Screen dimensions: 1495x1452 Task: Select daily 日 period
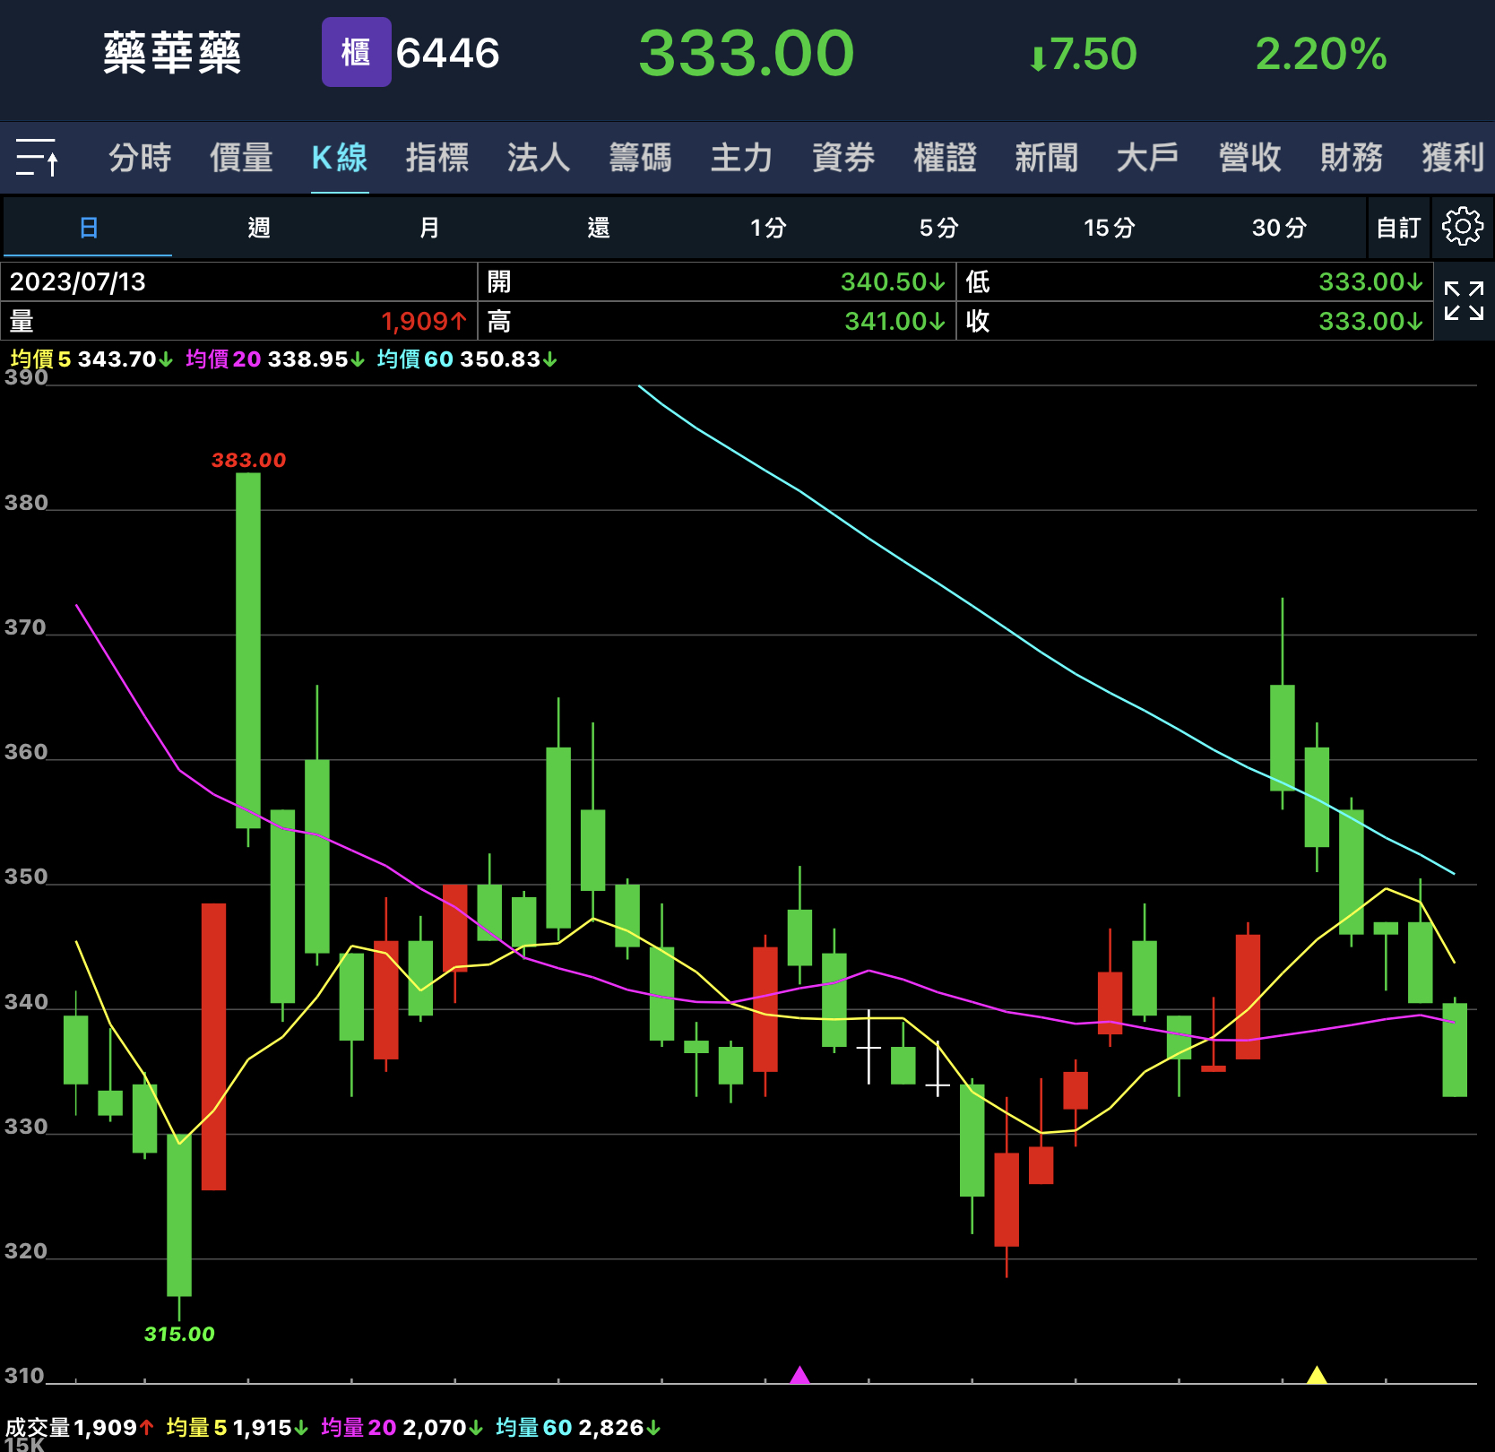click(89, 228)
